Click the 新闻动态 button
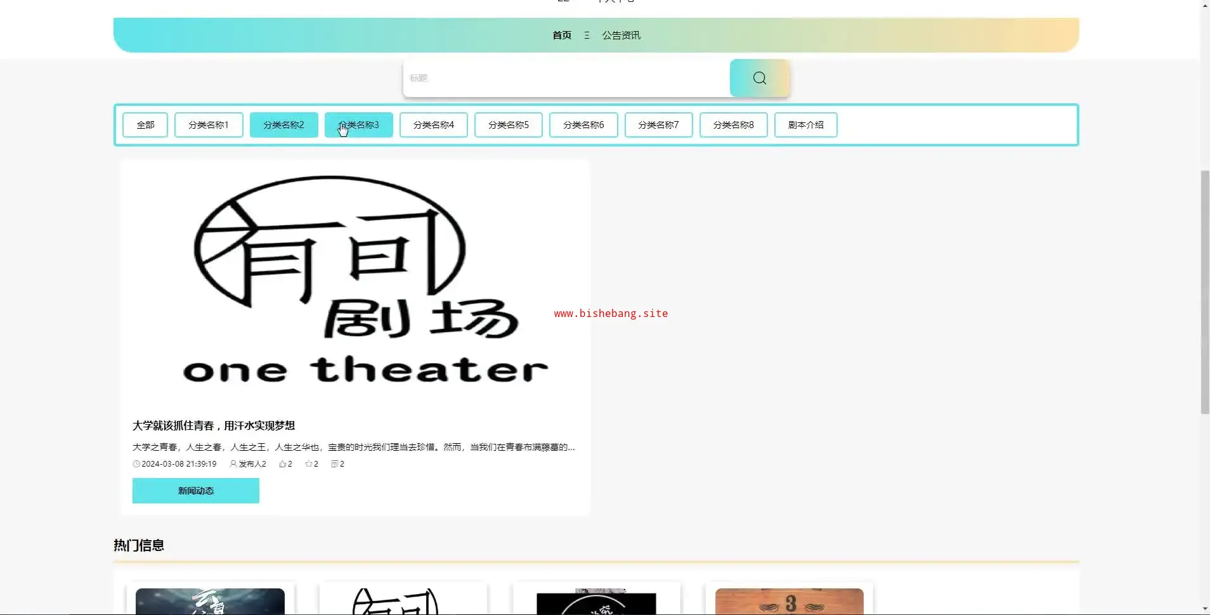 click(195, 491)
